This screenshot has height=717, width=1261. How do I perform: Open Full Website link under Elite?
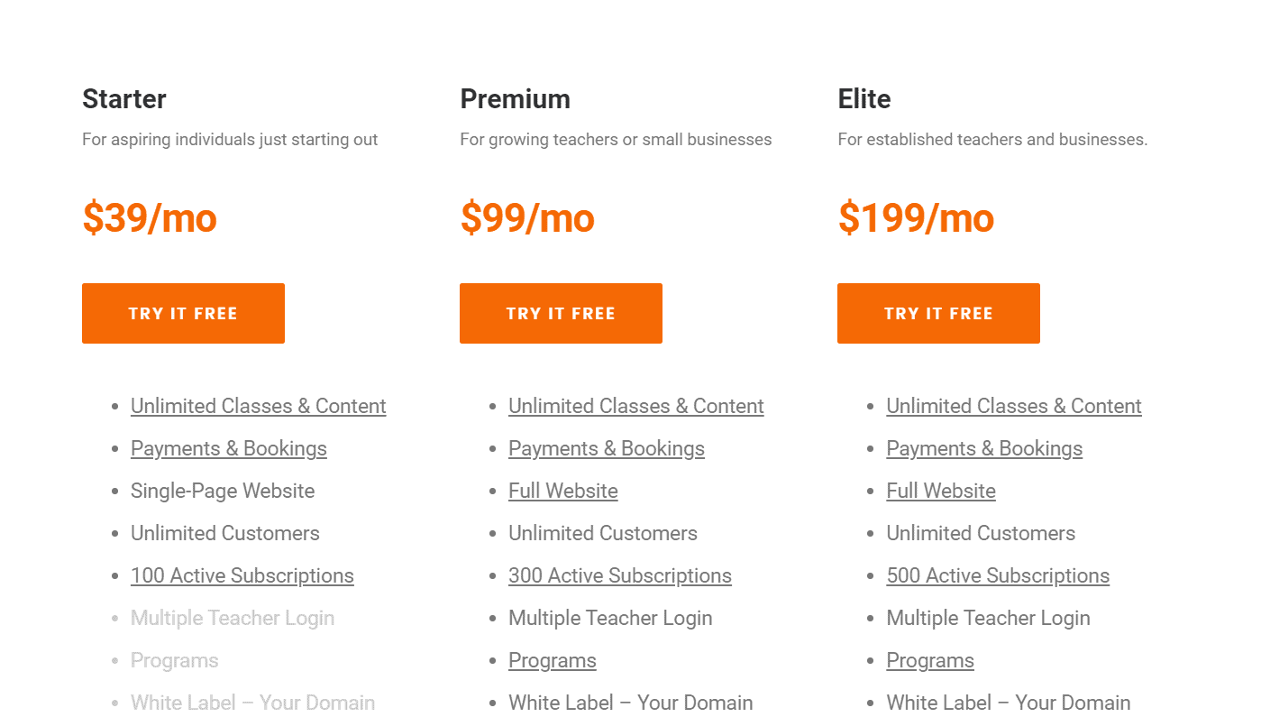[x=941, y=491]
